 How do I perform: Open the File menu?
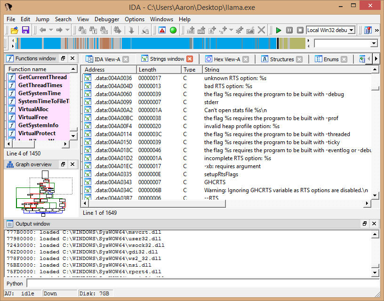tap(11, 19)
